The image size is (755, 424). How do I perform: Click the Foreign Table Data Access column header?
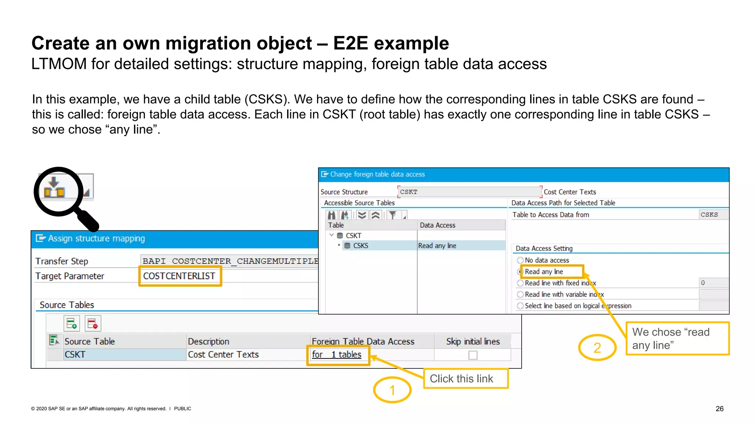tap(372, 342)
